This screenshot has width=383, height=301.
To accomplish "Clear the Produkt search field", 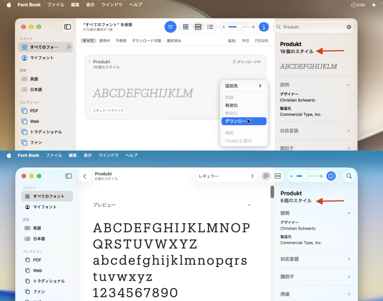I will [349, 27].
